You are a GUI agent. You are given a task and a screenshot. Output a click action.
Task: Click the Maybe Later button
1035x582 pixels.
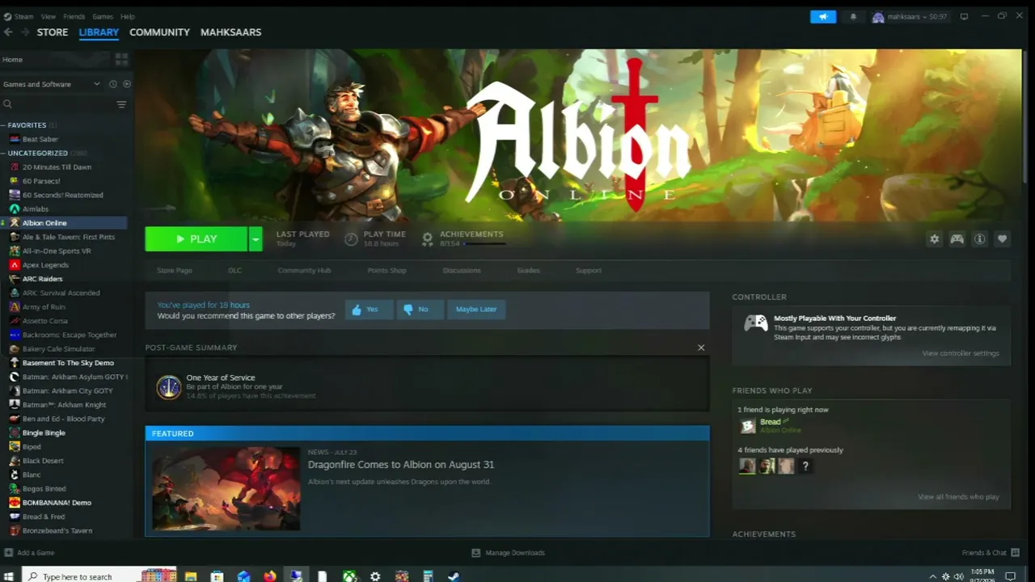click(476, 310)
